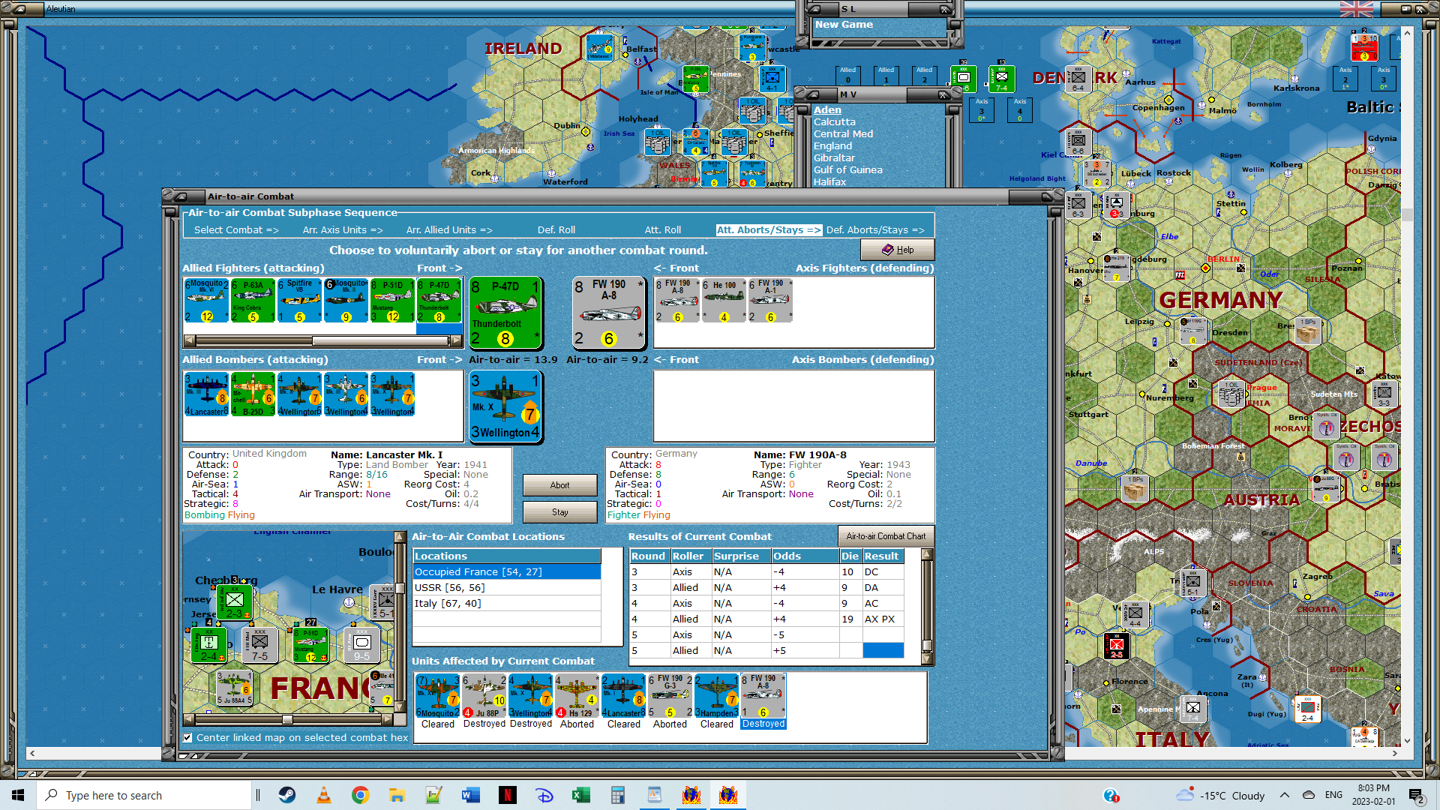Image resolution: width=1440 pixels, height=810 pixels.
Task: Click the Help button
Action: click(898, 250)
